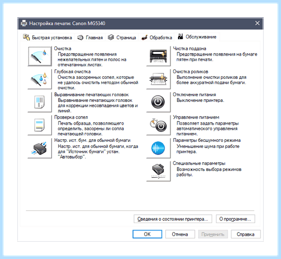281x259 pixels.
Task: Open Специальные параметры custom settings icon
Action: [158, 171]
